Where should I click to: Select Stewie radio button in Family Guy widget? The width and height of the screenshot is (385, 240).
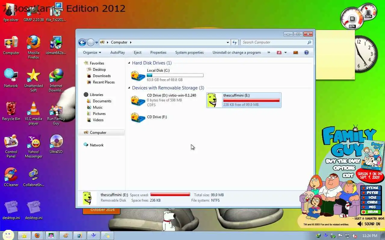(x=363, y=188)
